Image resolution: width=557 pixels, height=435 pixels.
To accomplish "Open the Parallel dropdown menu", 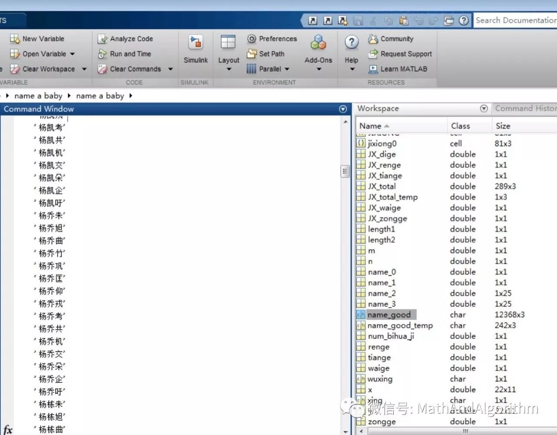I will [x=287, y=69].
